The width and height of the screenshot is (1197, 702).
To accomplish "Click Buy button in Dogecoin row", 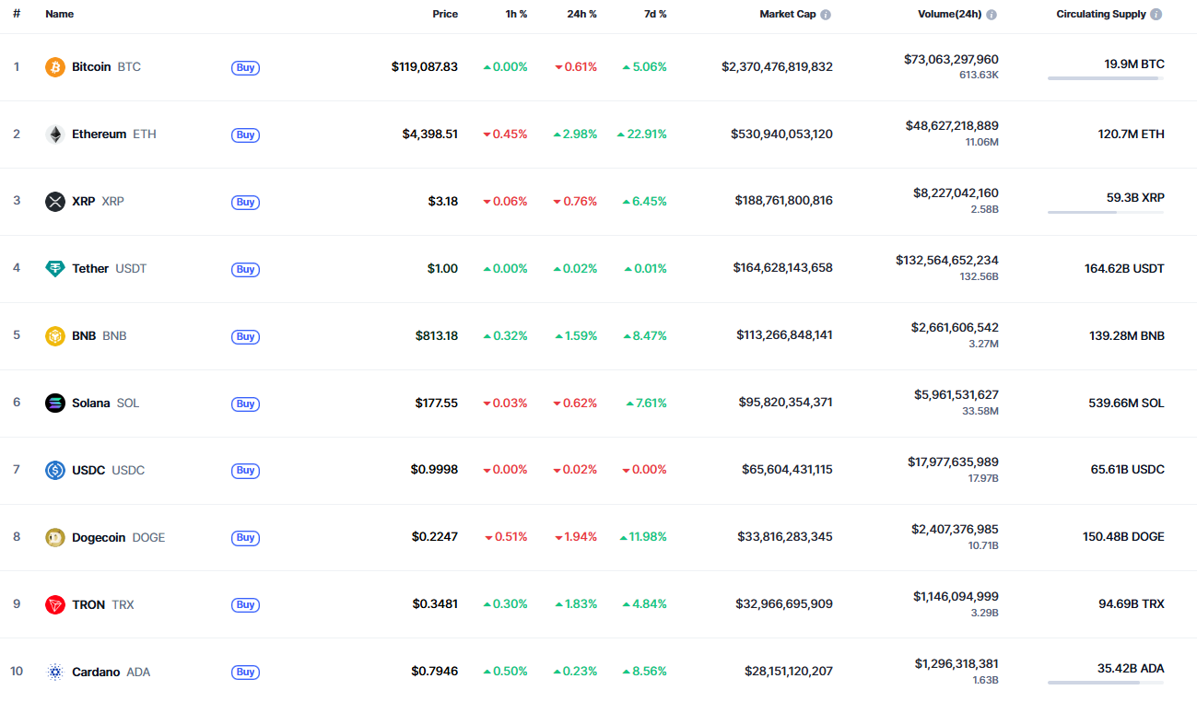I will click(x=245, y=537).
